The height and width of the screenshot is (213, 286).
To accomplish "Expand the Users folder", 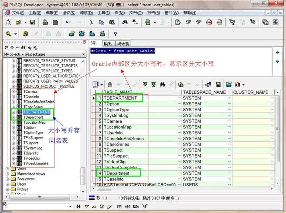I will click(7, 184).
